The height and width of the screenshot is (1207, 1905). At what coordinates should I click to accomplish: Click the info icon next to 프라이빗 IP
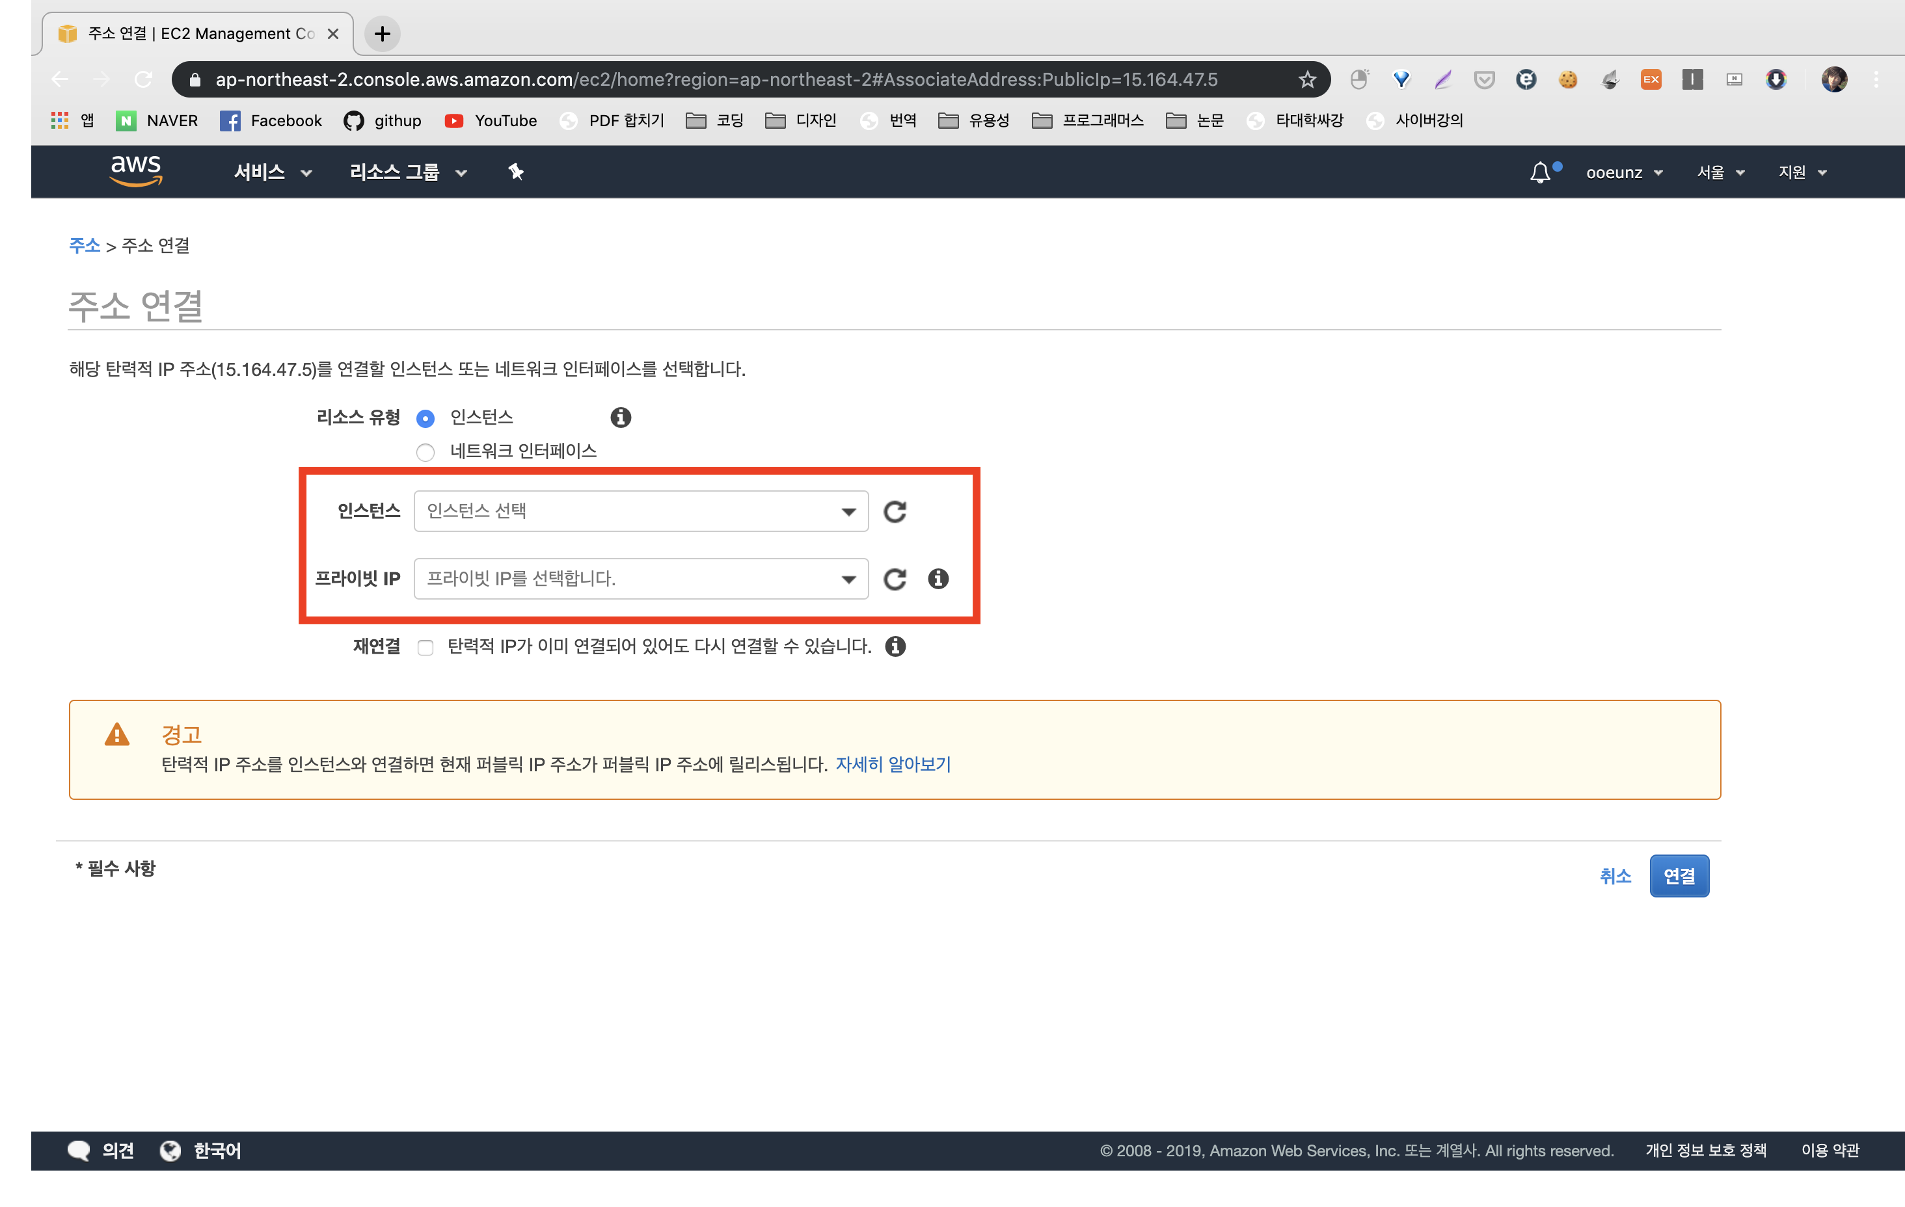938,579
